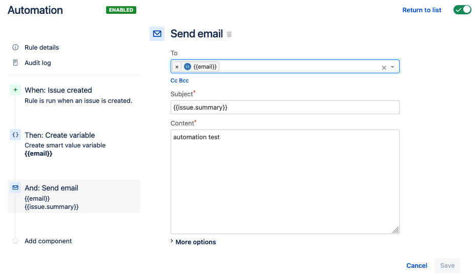
Task: Click {{issue.summary}} under And: Send email
Action: click(52, 207)
